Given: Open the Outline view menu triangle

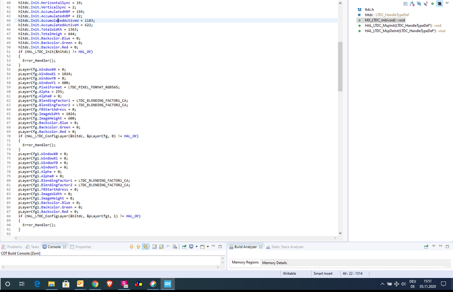Looking at the screenshot, I should (447, 3).
